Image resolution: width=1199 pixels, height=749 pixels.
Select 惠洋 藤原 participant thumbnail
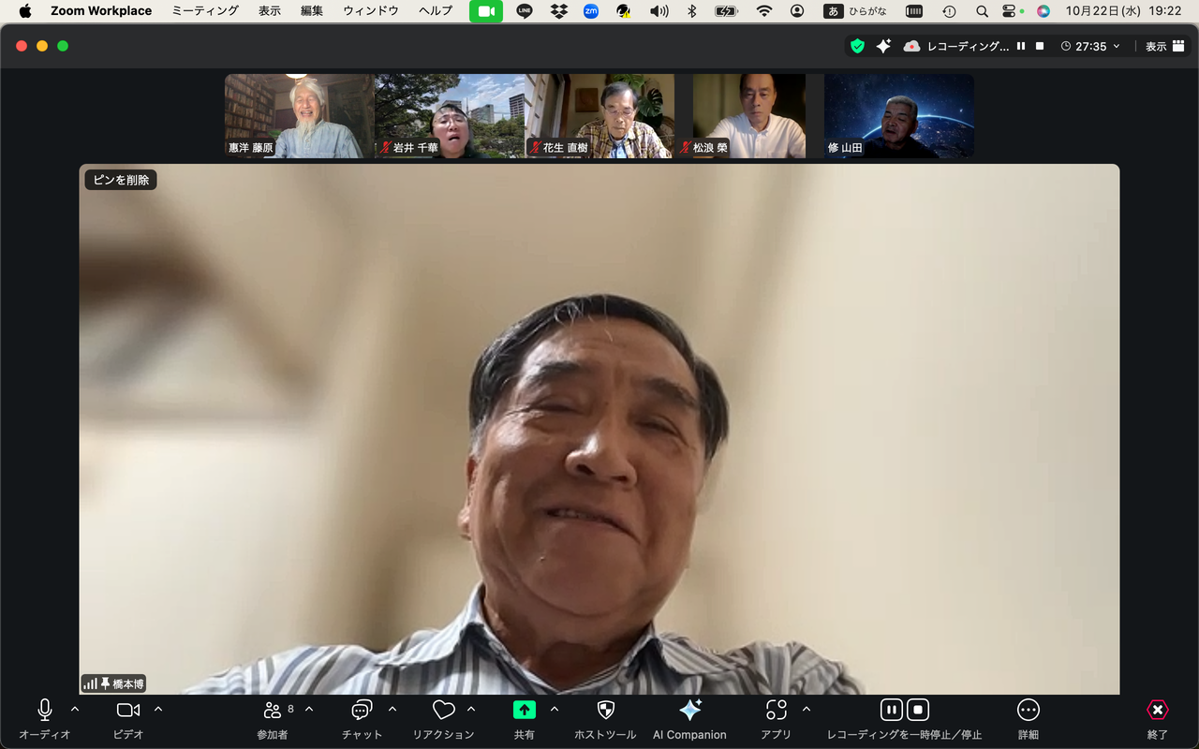[x=300, y=116]
